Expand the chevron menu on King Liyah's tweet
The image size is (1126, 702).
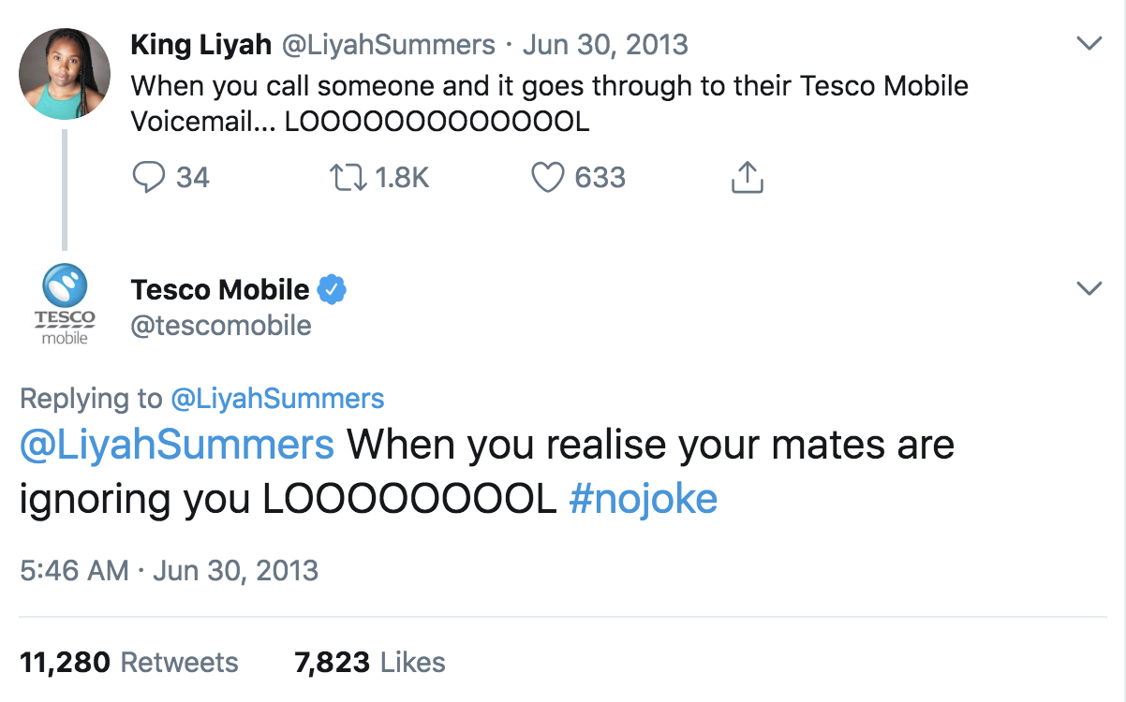coord(1089,43)
